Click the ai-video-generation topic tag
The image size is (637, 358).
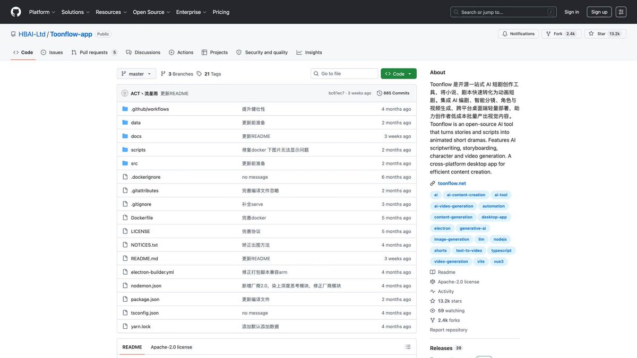click(x=453, y=206)
